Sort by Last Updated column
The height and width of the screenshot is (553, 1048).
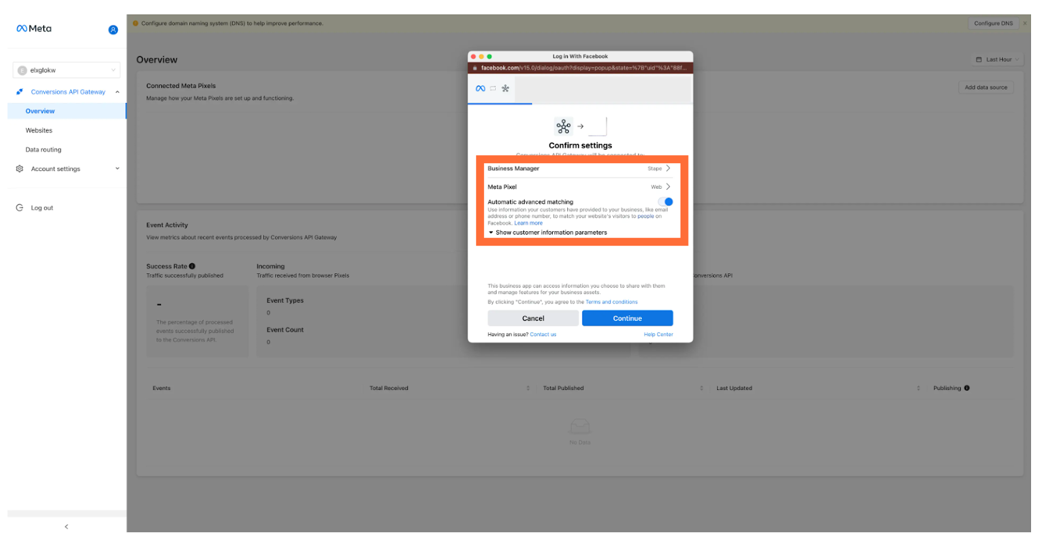click(x=918, y=388)
